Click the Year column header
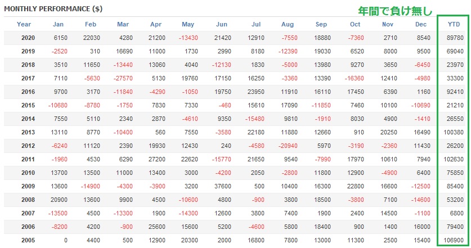 tap(24, 24)
